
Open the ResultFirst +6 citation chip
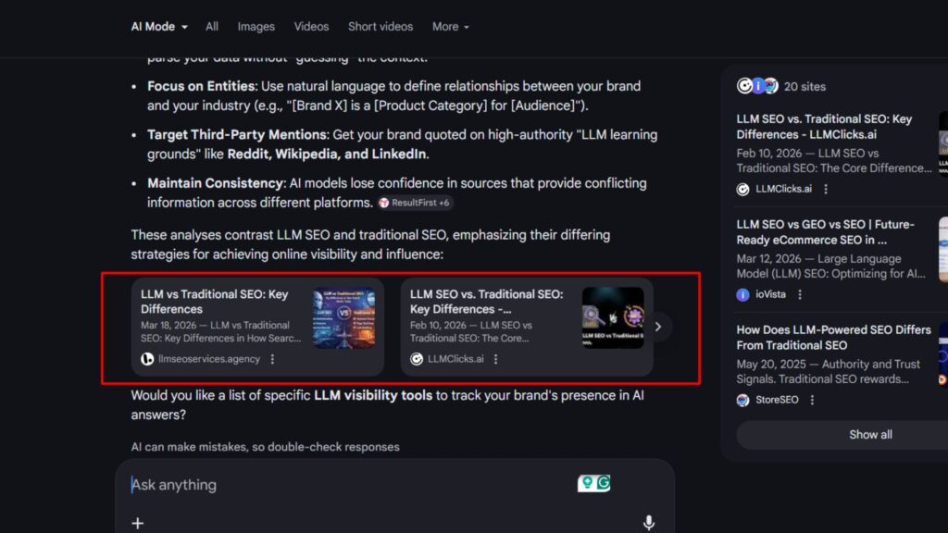(x=415, y=203)
